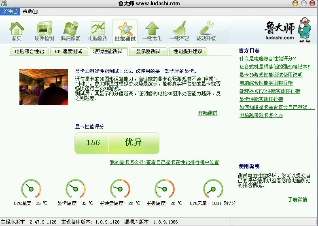Click the ludashi.com mascot logo
Screen dimensions: 318x226
click(285, 31)
